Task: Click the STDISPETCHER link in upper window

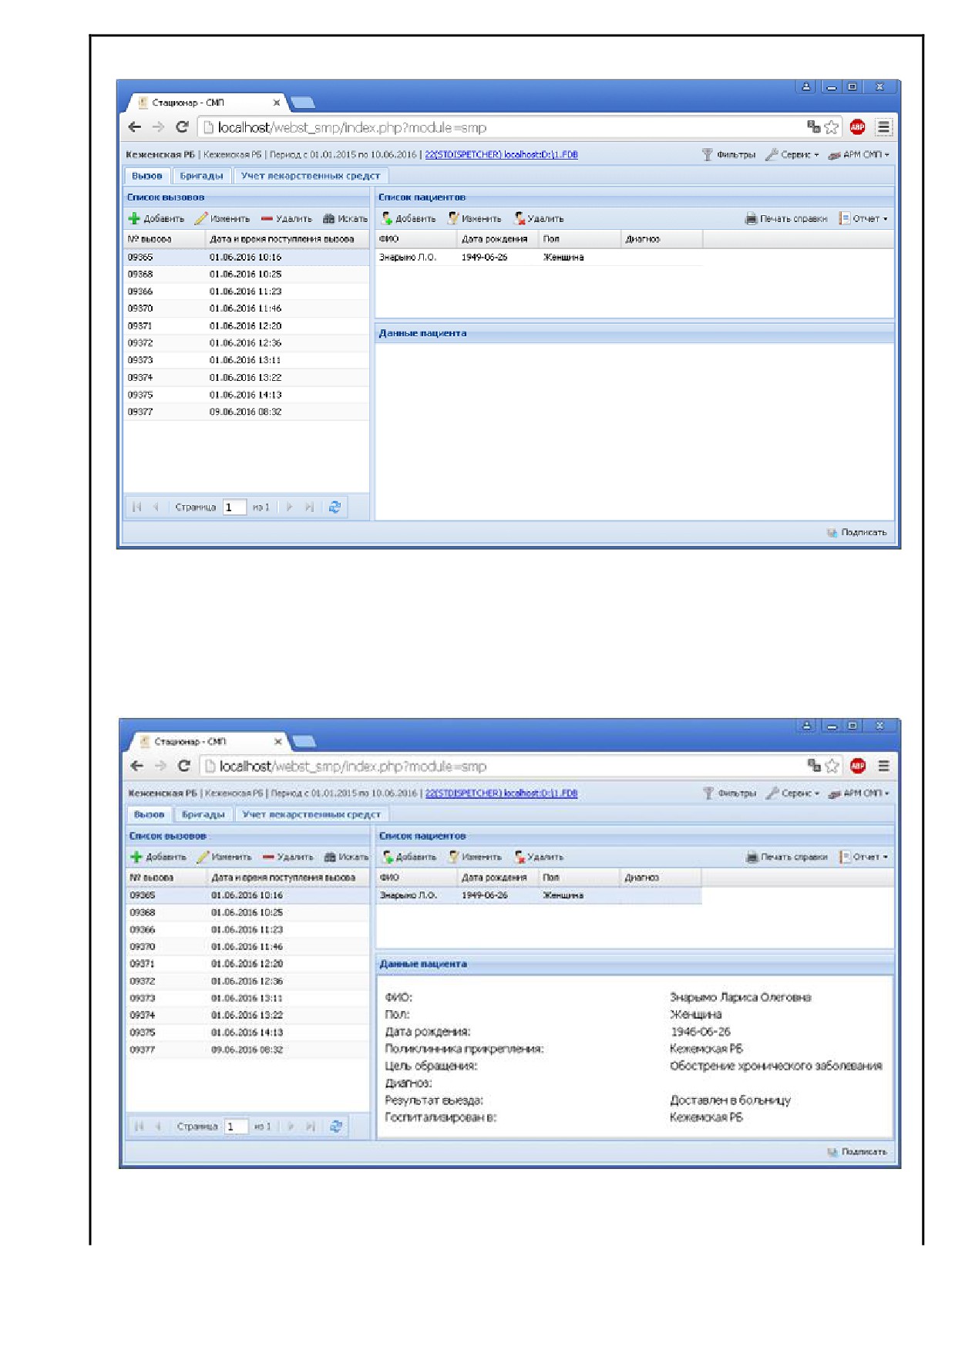Action: [x=501, y=155]
